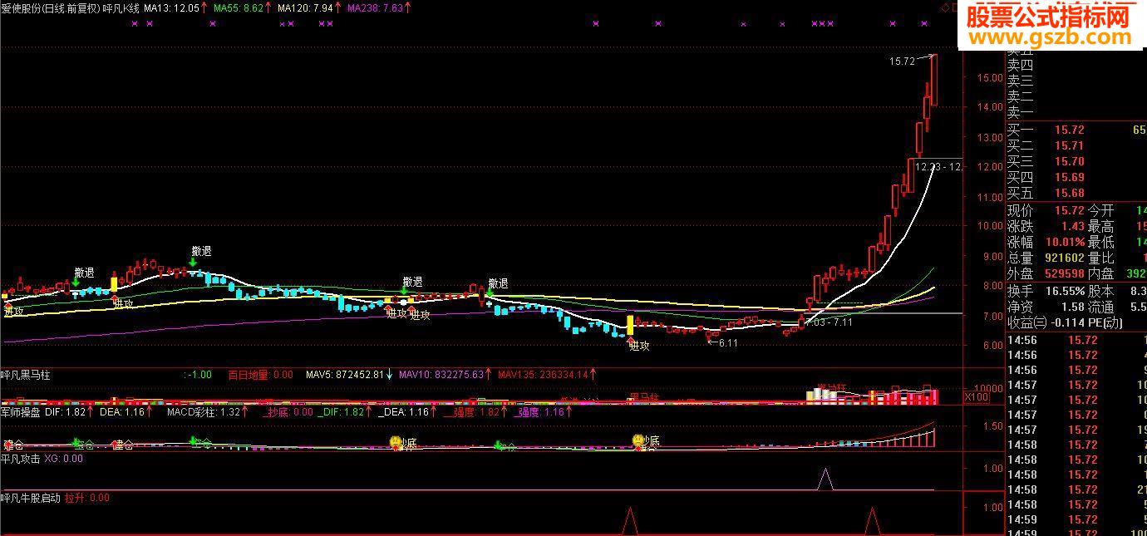Select the MA13: 12.05 moving average label
Screen dimensions: 1147x536
click(175, 7)
